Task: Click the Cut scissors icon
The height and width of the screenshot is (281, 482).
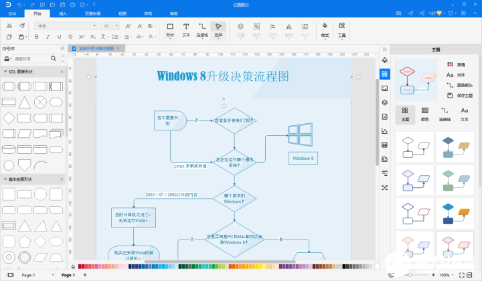Action: [9, 26]
